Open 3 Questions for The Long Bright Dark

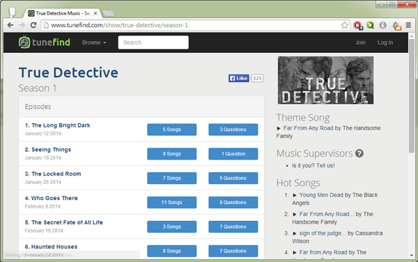coord(233,130)
